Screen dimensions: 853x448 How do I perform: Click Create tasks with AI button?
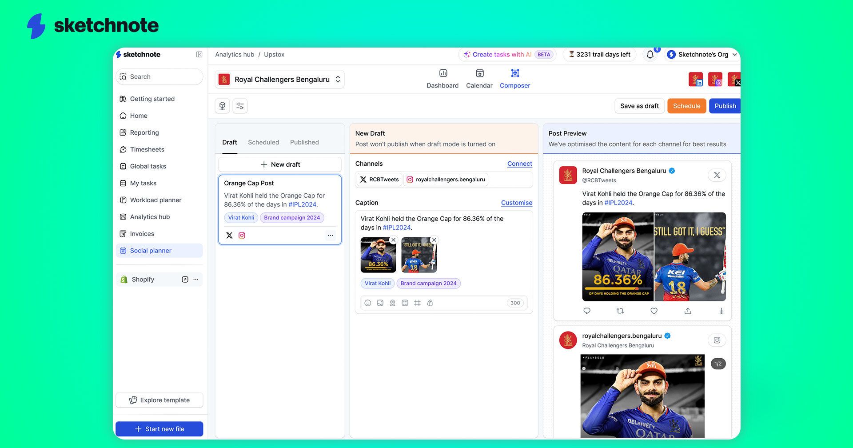[507, 55]
